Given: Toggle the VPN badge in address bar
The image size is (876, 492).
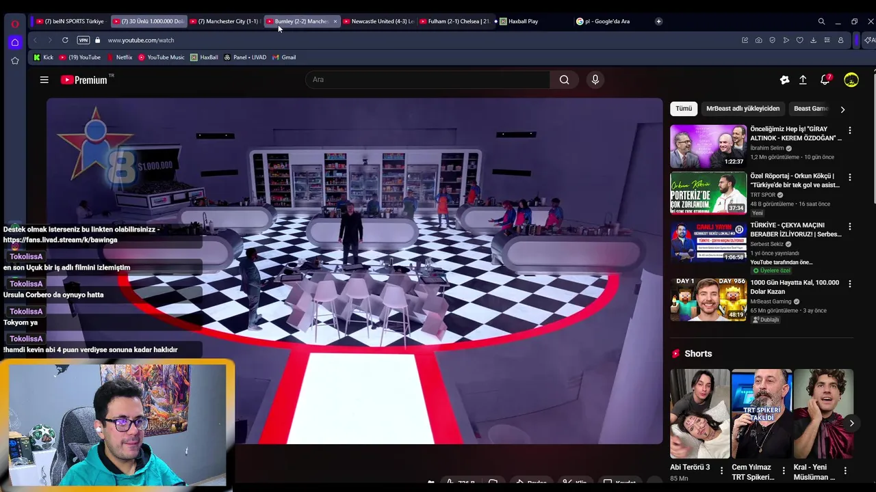Looking at the screenshot, I should [x=83, y=40].
